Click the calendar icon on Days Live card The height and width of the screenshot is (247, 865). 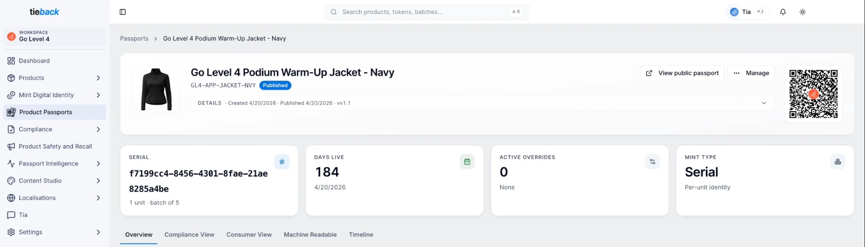(x=467, y=162)
